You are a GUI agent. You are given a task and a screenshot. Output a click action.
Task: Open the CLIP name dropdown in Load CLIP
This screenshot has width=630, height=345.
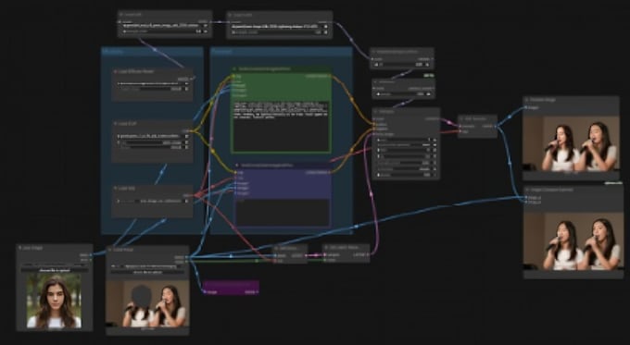pos(153,136)
